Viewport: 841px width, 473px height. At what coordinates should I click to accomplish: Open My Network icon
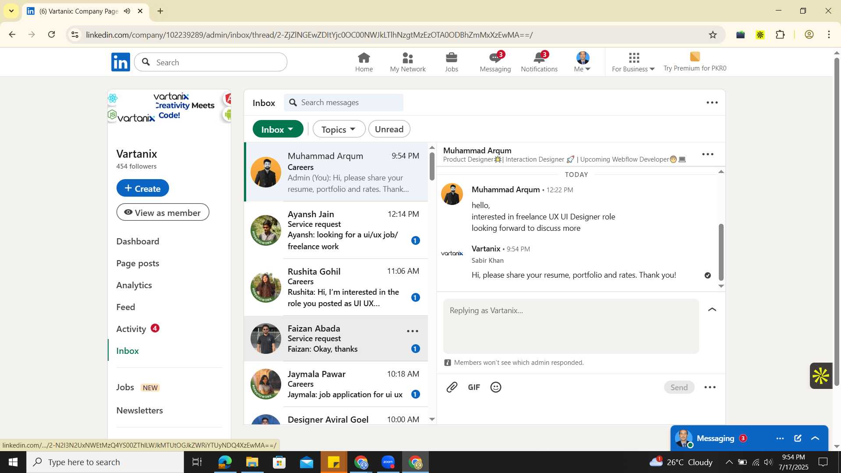pos(407,62)
